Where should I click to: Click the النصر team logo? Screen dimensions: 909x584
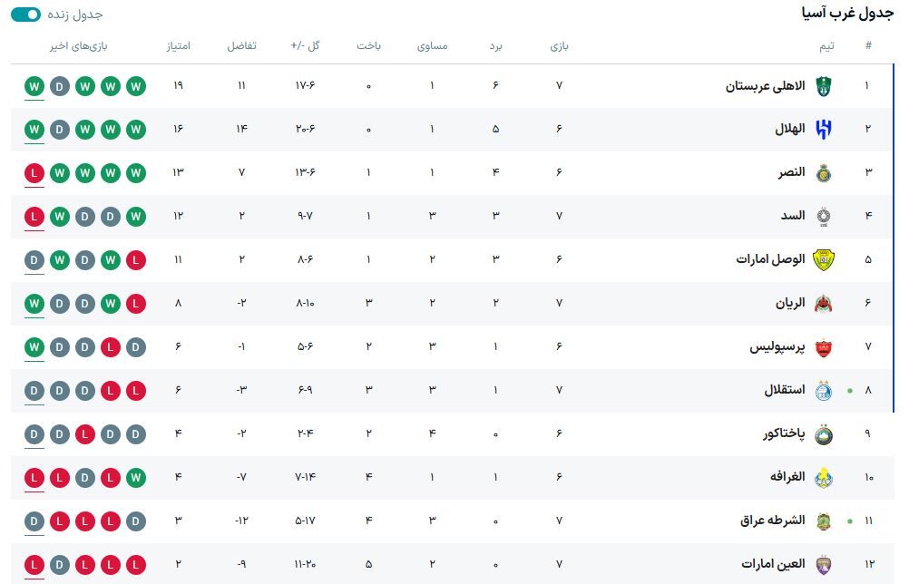[823, 172]
